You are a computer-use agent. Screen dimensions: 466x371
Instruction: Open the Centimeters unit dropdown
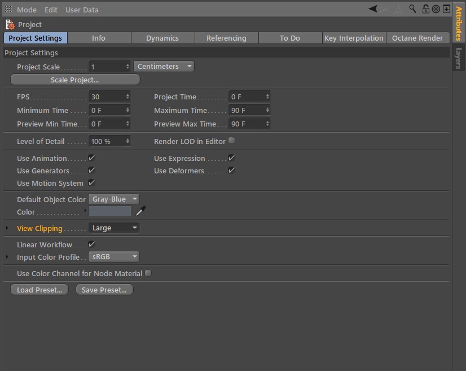tap(164, 66)
